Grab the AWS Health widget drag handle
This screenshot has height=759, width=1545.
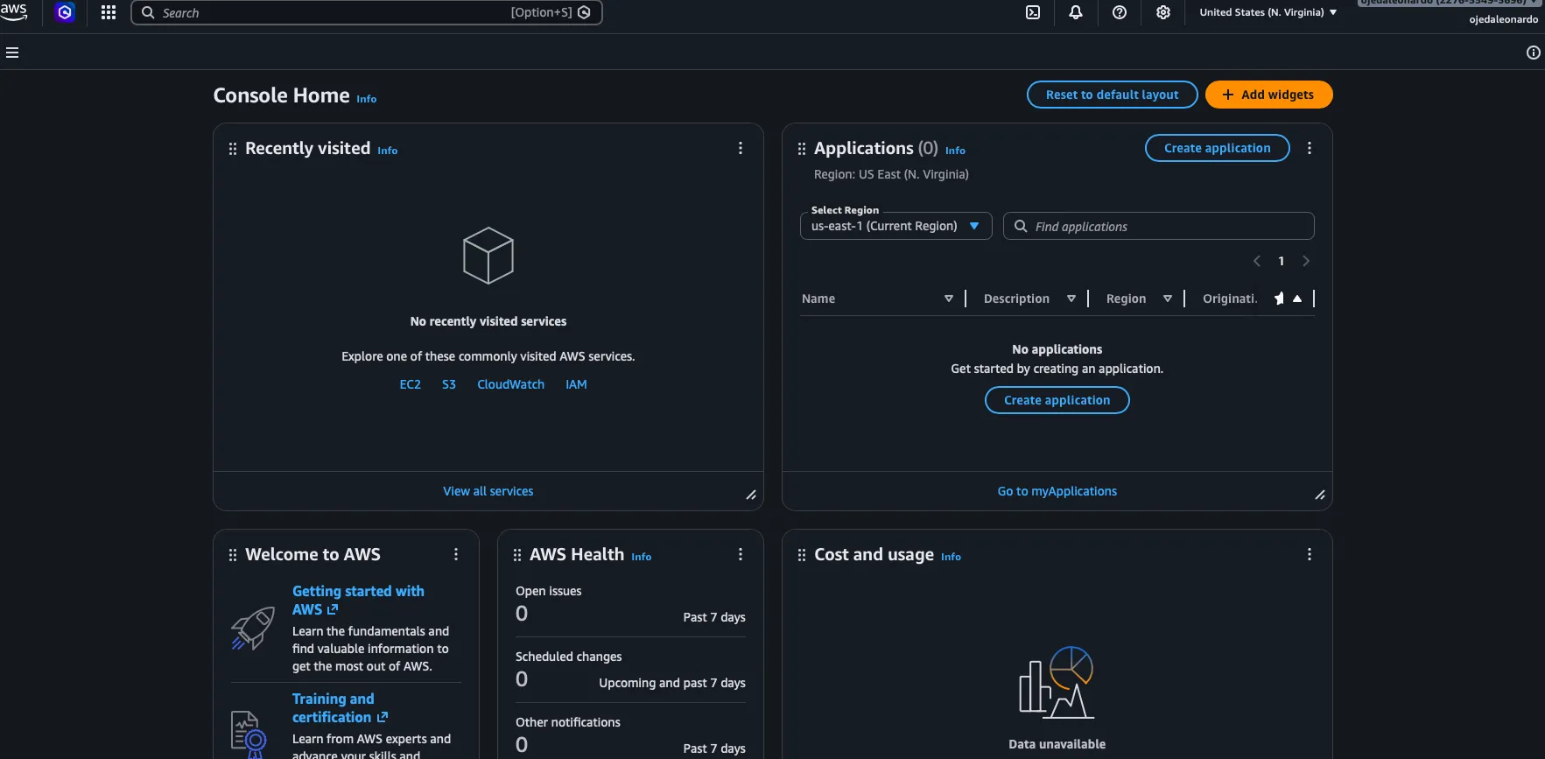517,555
